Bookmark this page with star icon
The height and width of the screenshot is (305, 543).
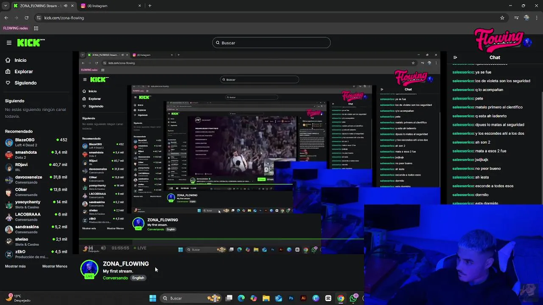coord(502,18)
